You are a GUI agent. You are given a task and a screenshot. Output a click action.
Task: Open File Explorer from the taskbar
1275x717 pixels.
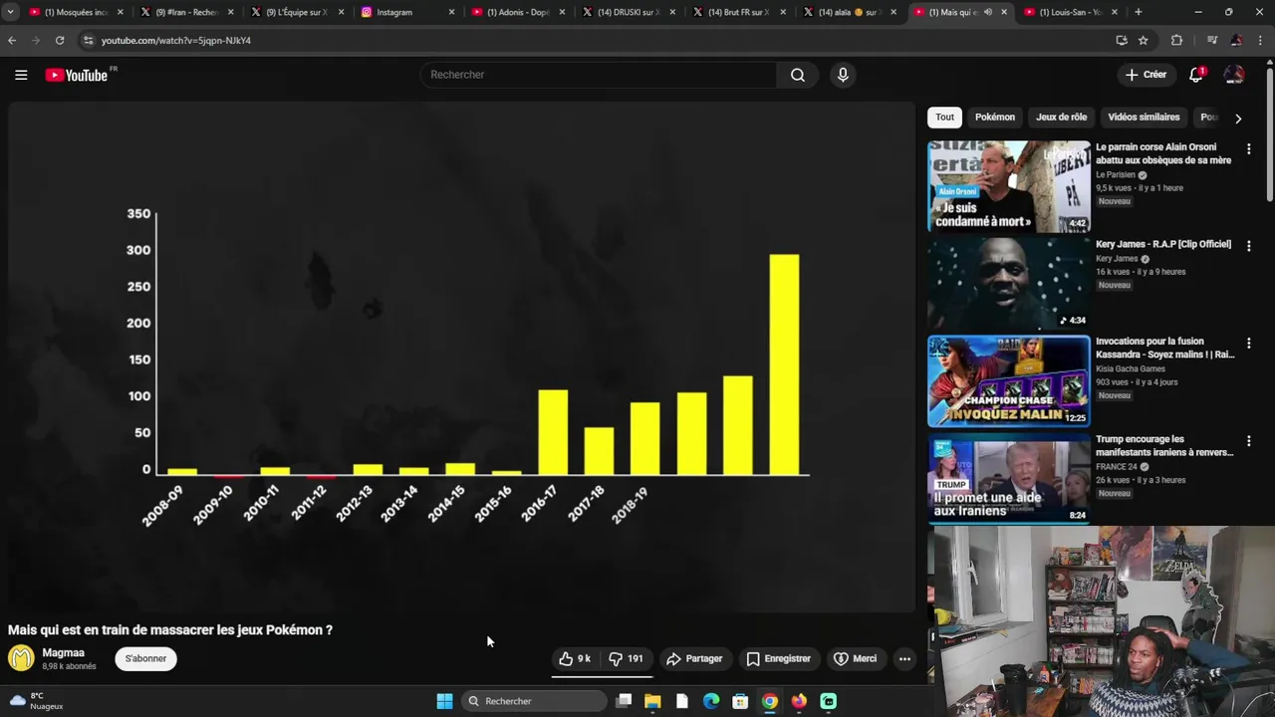coord(652,701)
